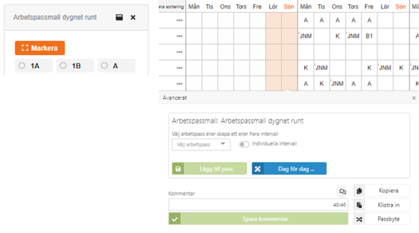Select the 1A radio option
The width and height of the screenshot is (419, 233).
tap(22, 65)
